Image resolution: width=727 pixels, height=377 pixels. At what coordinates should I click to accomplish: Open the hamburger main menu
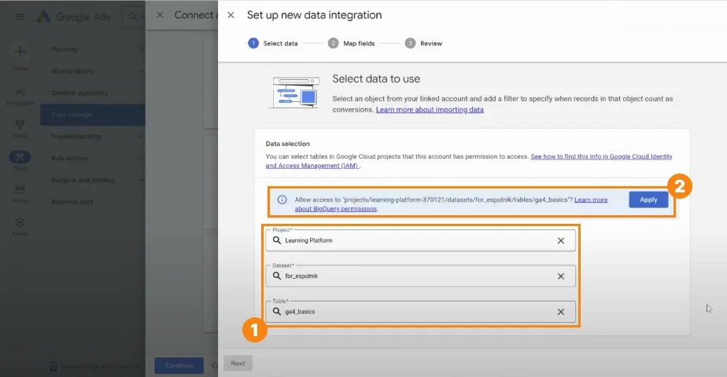click(x=20, y=16)
